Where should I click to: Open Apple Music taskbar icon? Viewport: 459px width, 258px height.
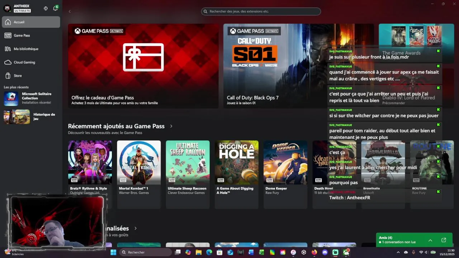point(293,252)
